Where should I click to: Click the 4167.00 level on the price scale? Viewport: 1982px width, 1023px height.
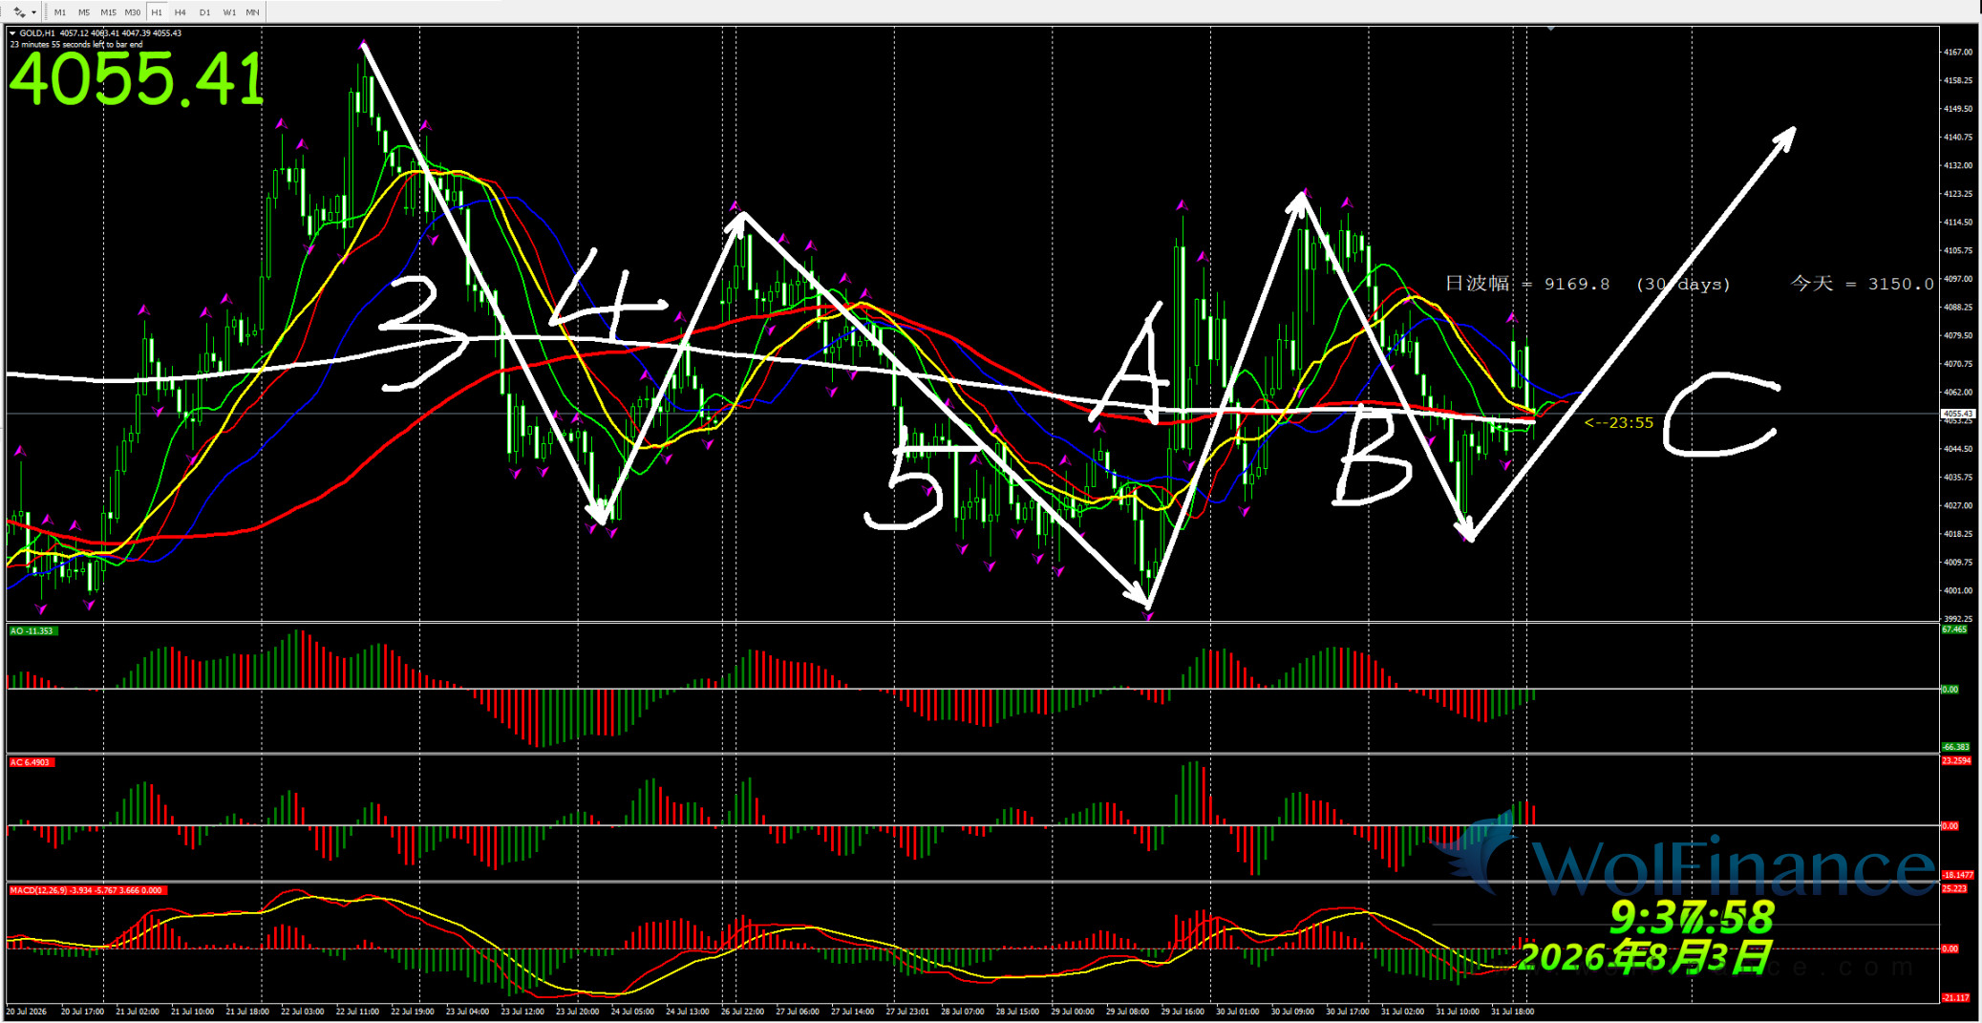(1958, 53)
